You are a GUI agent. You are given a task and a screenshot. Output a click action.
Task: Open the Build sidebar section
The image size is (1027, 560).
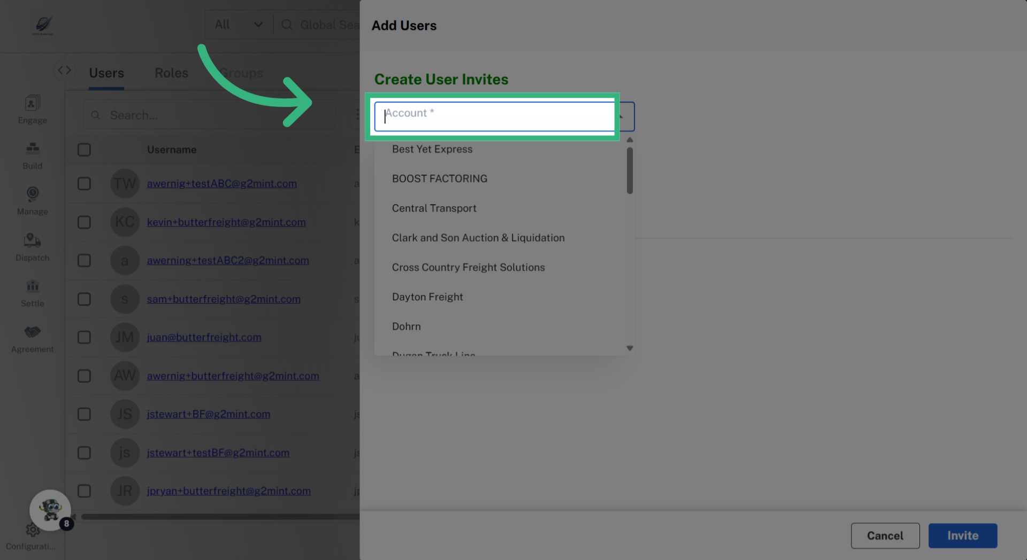coord(32,155)
